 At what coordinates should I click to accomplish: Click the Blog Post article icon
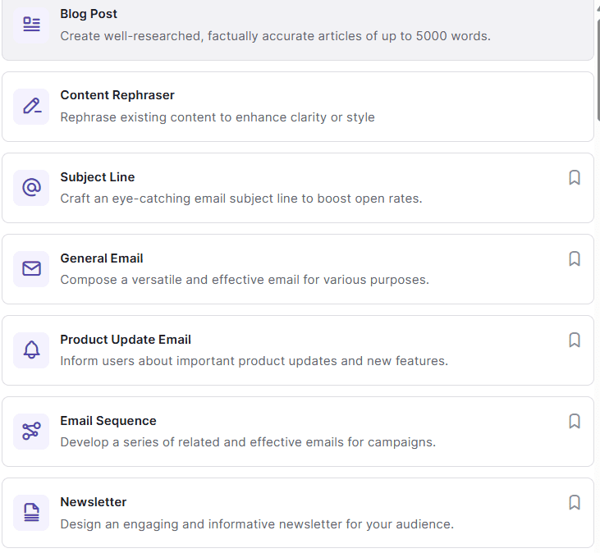click(x=31, y=25)
